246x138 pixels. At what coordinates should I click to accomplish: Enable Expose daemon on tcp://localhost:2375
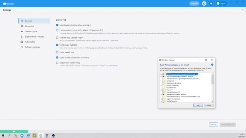(x=57, y=30)
